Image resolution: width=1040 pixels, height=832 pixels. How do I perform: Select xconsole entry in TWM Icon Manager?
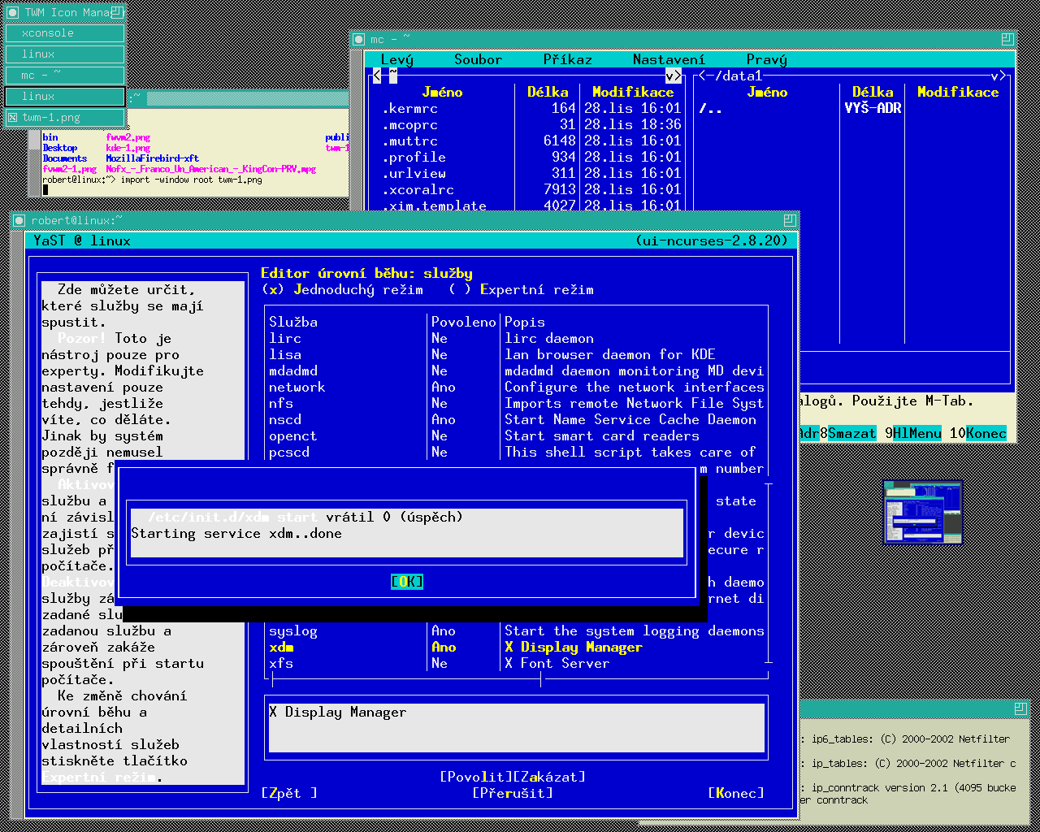click(65, 33)
